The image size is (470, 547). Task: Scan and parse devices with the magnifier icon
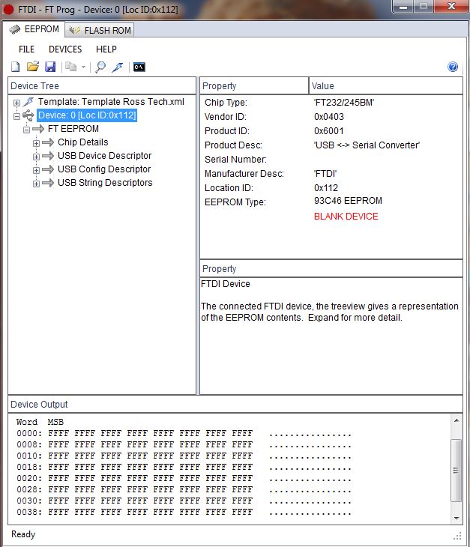[x=100, y=67]
